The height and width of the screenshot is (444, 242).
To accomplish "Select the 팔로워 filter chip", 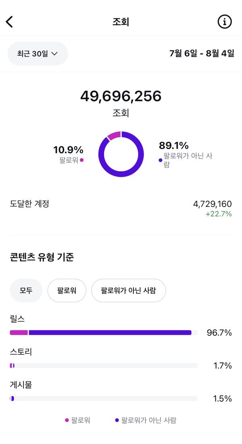I will point(67,290).
